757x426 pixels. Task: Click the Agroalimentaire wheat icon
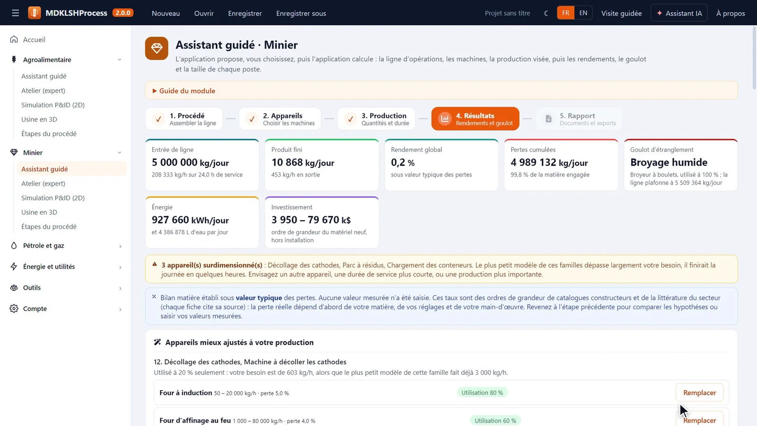click(x=14, y=60)
